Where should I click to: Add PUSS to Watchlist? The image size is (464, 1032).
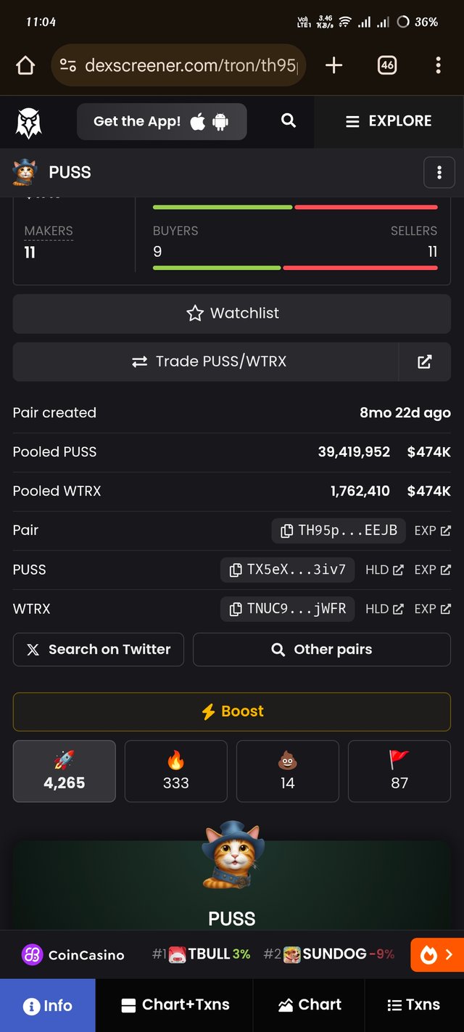click(x=232, y=314)
